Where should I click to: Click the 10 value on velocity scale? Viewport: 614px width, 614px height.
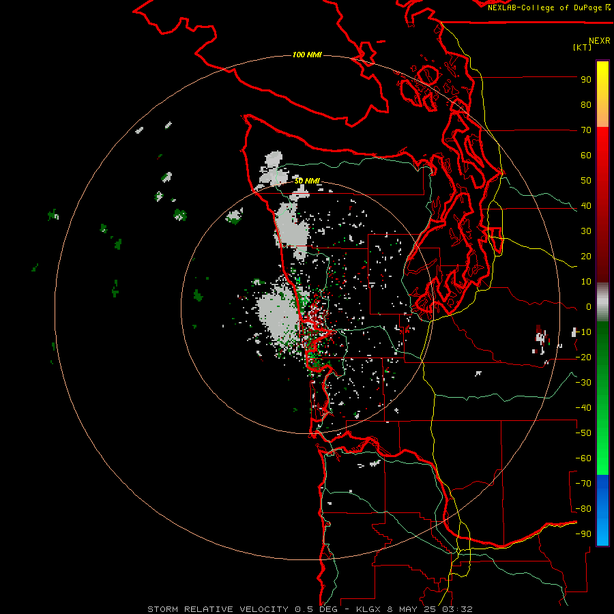tap(586, 282)
